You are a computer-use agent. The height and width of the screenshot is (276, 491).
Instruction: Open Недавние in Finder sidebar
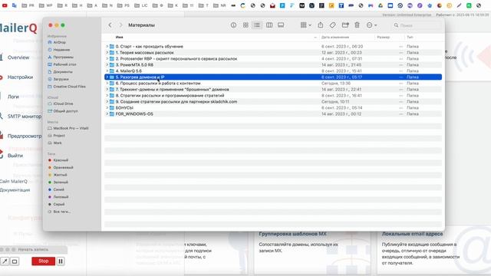click(x=59, y=50)
